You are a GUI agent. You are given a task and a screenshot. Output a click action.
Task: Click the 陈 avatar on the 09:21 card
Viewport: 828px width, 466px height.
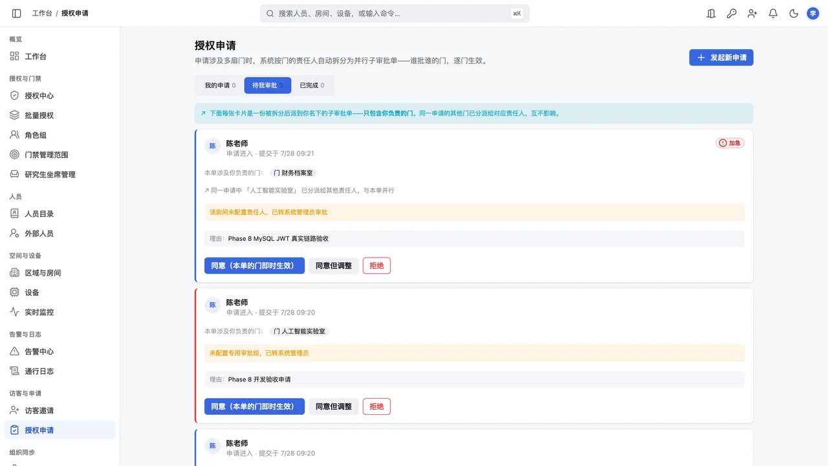212,146
